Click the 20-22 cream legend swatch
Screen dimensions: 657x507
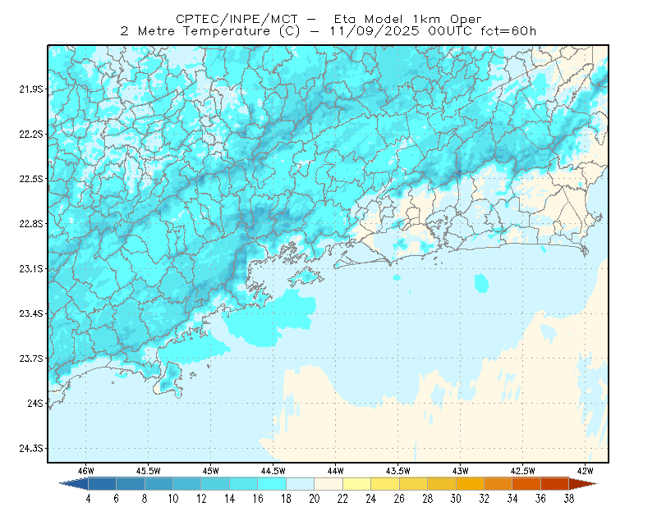point(328,484)
